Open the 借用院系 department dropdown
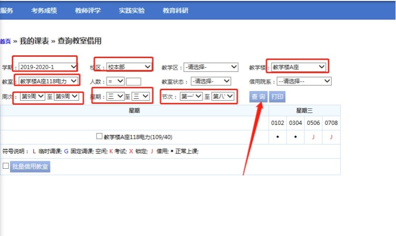 [303, 81]
